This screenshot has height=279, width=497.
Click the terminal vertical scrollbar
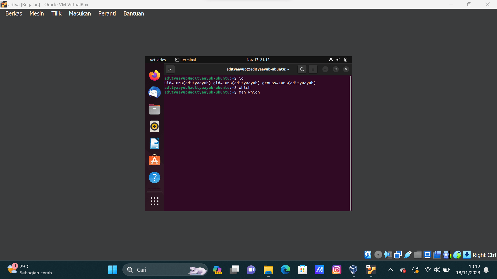pyautogui.click(x=350, y=143)
